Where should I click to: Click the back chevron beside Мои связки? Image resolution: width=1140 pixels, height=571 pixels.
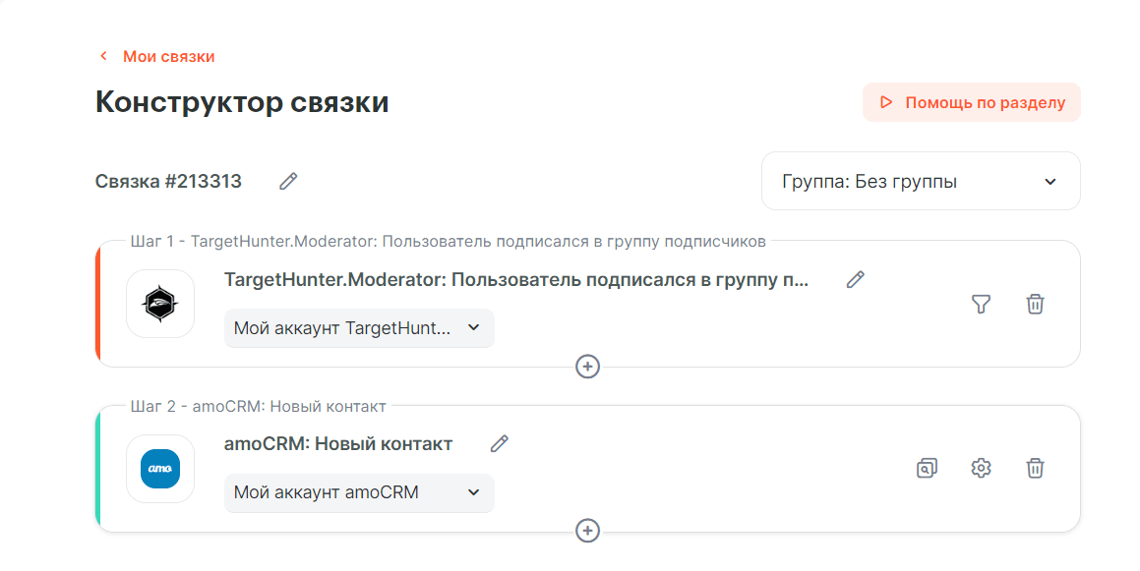[x=103, y=57]
